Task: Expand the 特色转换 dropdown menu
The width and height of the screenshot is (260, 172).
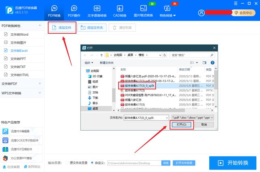Action: click(x=167, y=11)
